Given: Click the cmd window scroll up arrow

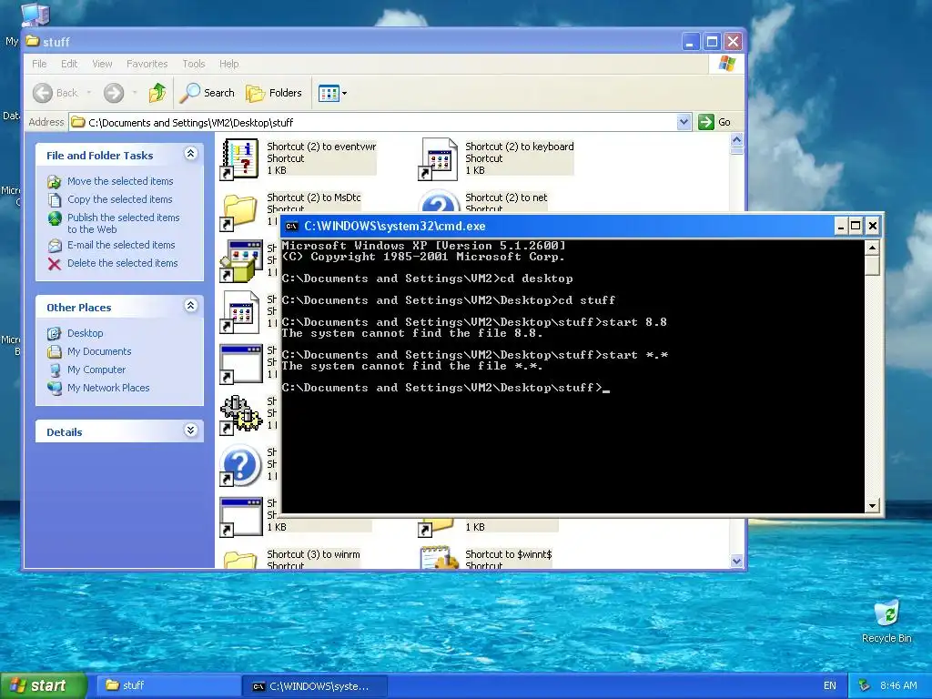Looking at the screenshot, I should pyautogui.click(x=872, y=247).
